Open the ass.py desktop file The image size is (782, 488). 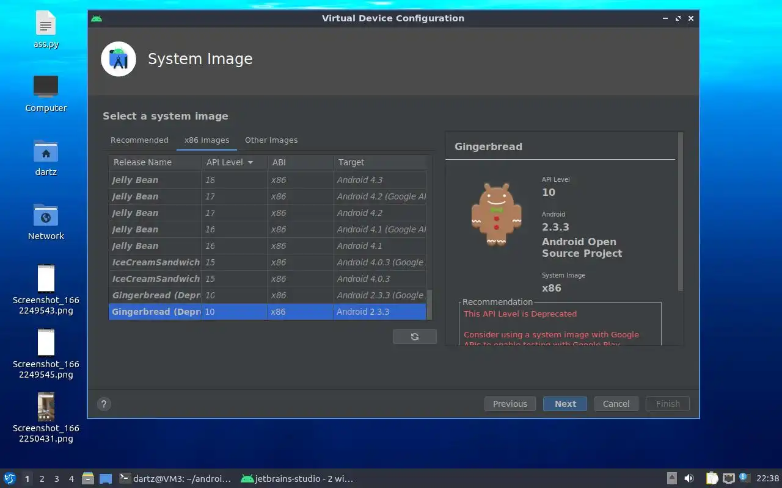click(x=46, y=29)
